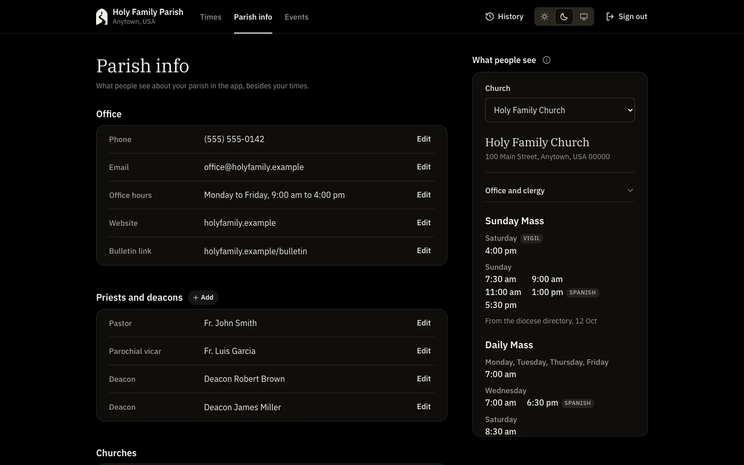Click the phone number (555) 555-0142
This screenshot has height=465, width=744.
[234, 139]
